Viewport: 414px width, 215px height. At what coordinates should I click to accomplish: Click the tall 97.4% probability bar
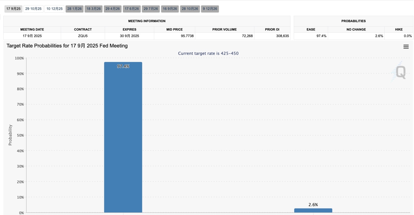tap(123, 137)
